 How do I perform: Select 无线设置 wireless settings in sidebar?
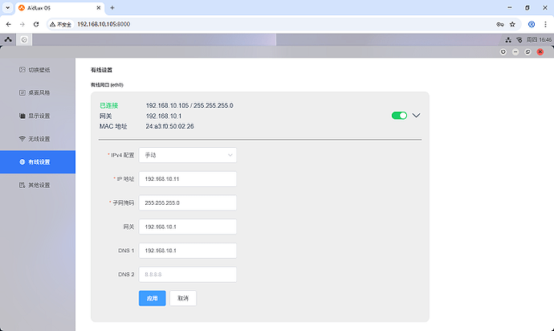pos(38,139)
